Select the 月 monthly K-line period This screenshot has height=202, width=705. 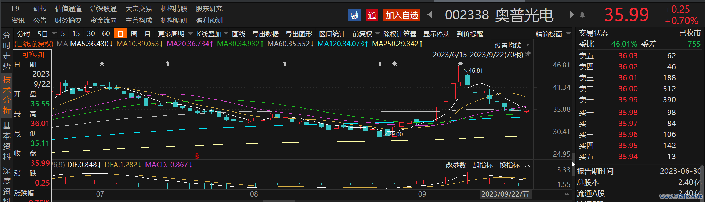pos(148,34)
